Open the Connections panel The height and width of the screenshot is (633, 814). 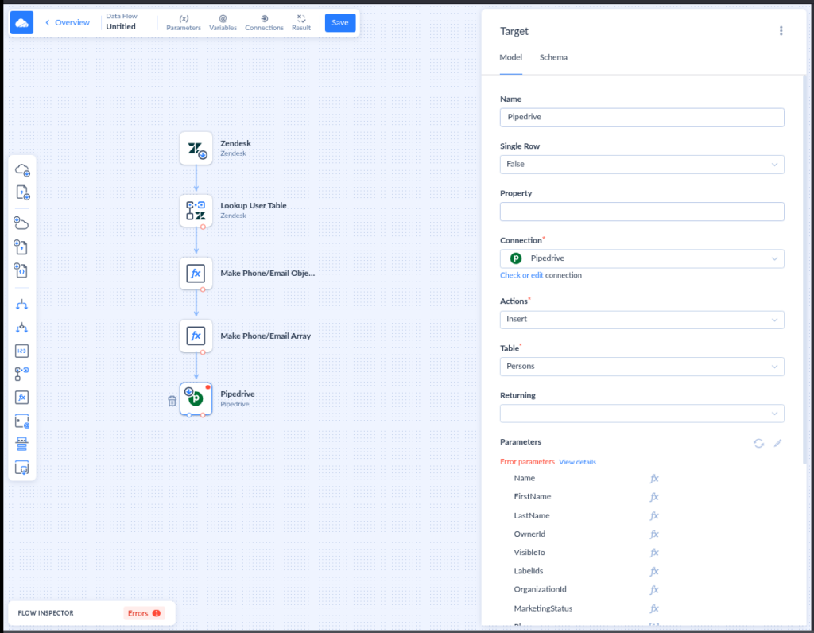(264, 23)
